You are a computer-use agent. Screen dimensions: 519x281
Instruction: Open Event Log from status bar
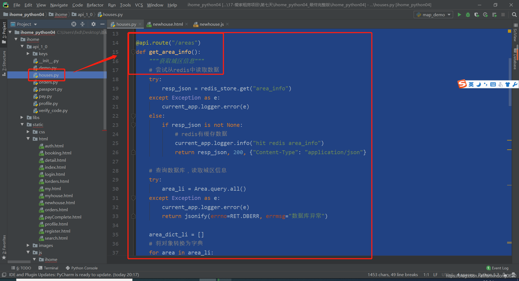497,268
